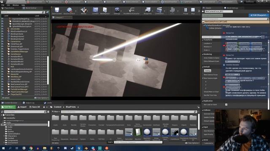Screen dimensions: 270x151
Task: Toggle Net Load on Client checkbox
Action: click(x=226, y=104)
